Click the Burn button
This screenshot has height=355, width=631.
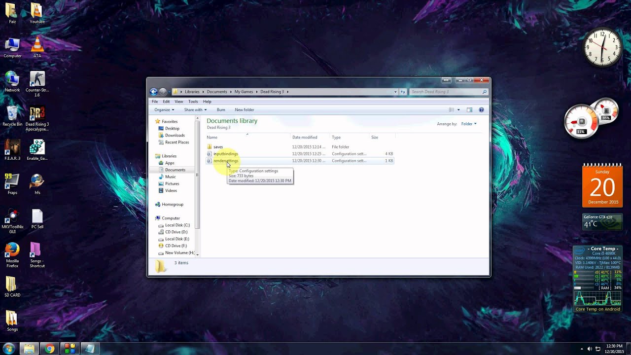pos(221,110)
